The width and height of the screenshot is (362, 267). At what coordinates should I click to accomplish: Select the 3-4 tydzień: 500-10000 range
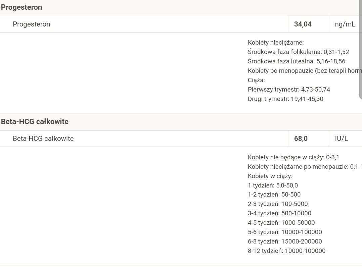point(279,213)
